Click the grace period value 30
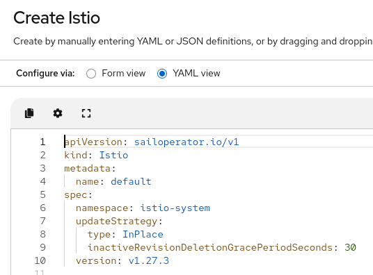This screenshot has height=275, width=373. [x=351, y=247]
